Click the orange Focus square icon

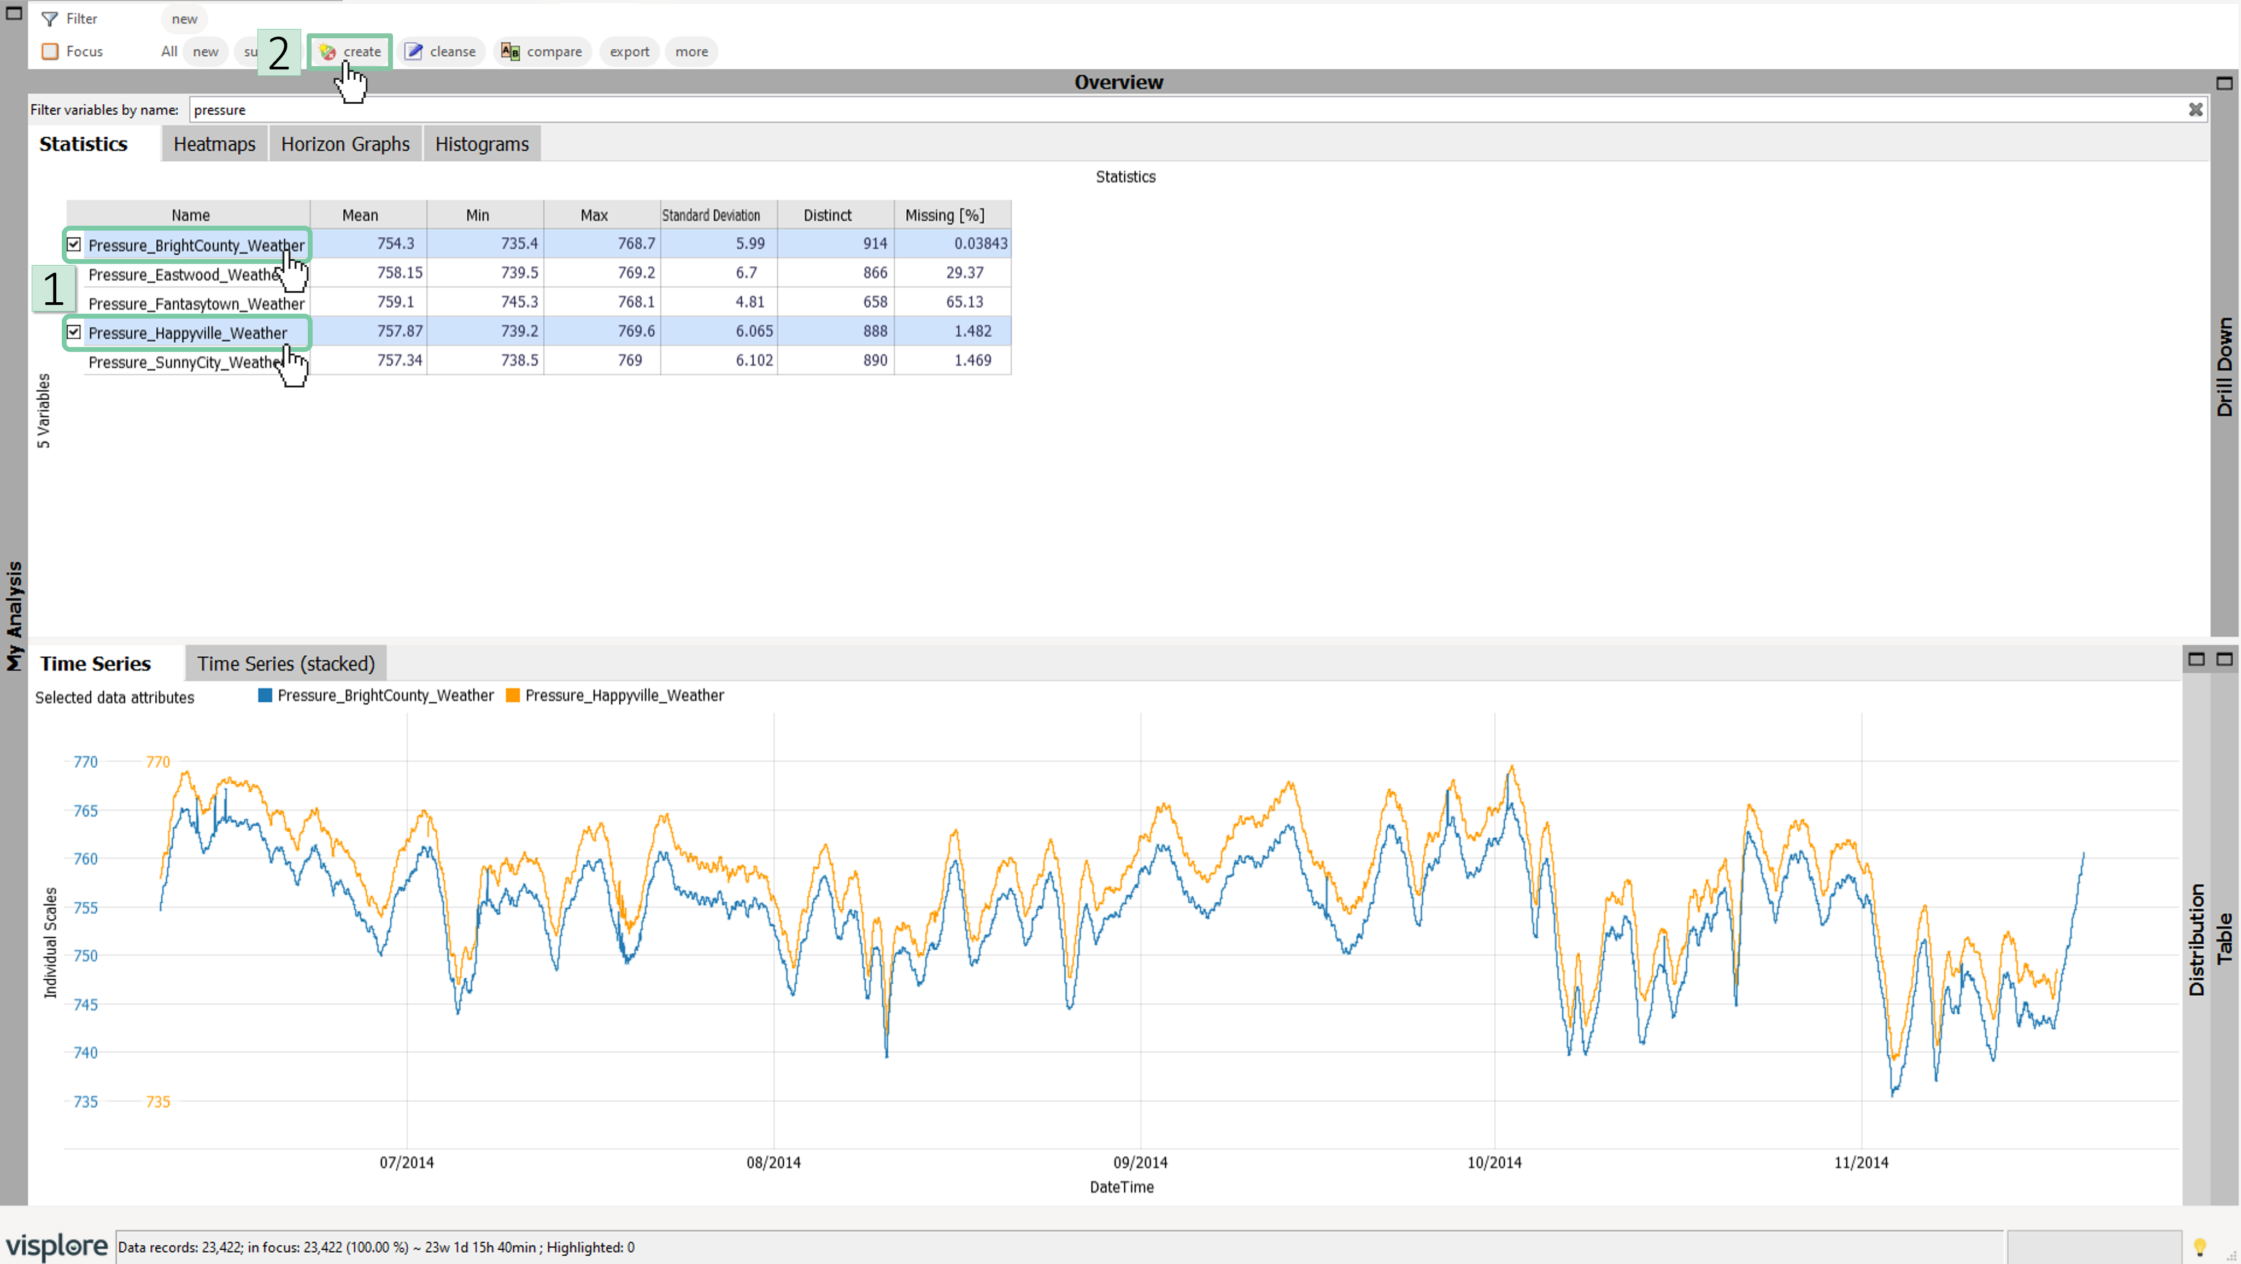(x=50, y=51)
